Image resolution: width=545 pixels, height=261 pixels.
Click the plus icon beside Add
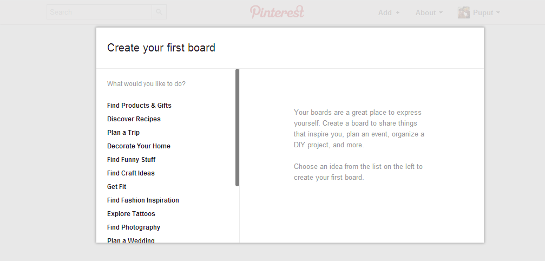(398, 12)
